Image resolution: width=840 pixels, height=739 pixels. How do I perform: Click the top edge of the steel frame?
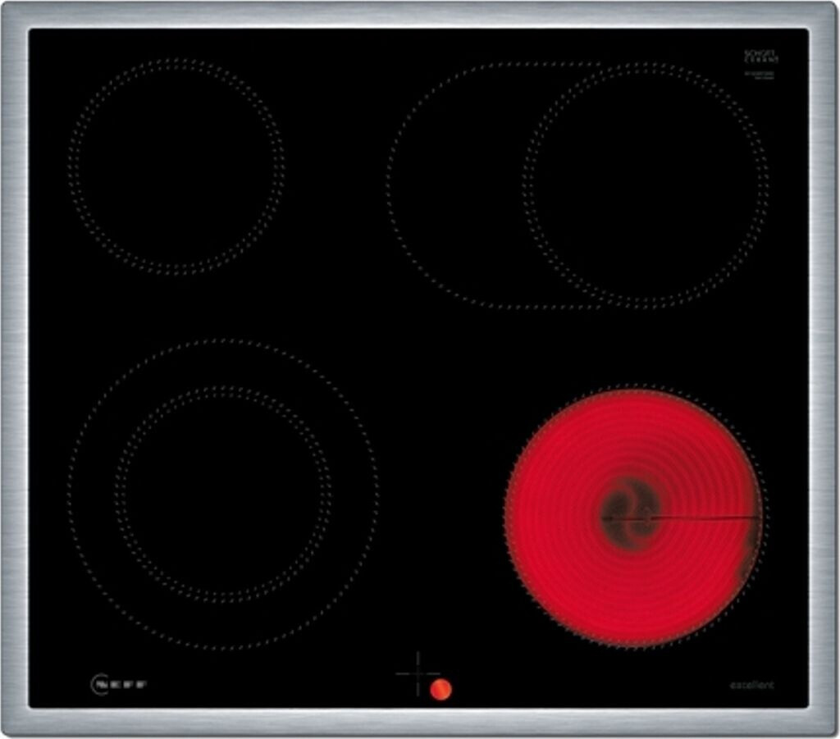coord(420,14)
